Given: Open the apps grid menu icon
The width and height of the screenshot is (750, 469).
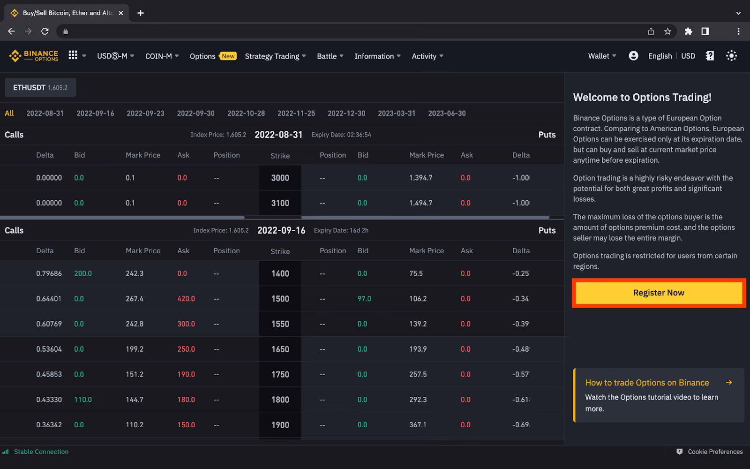Looking at the screenshot, I should (x=73, y=56).
